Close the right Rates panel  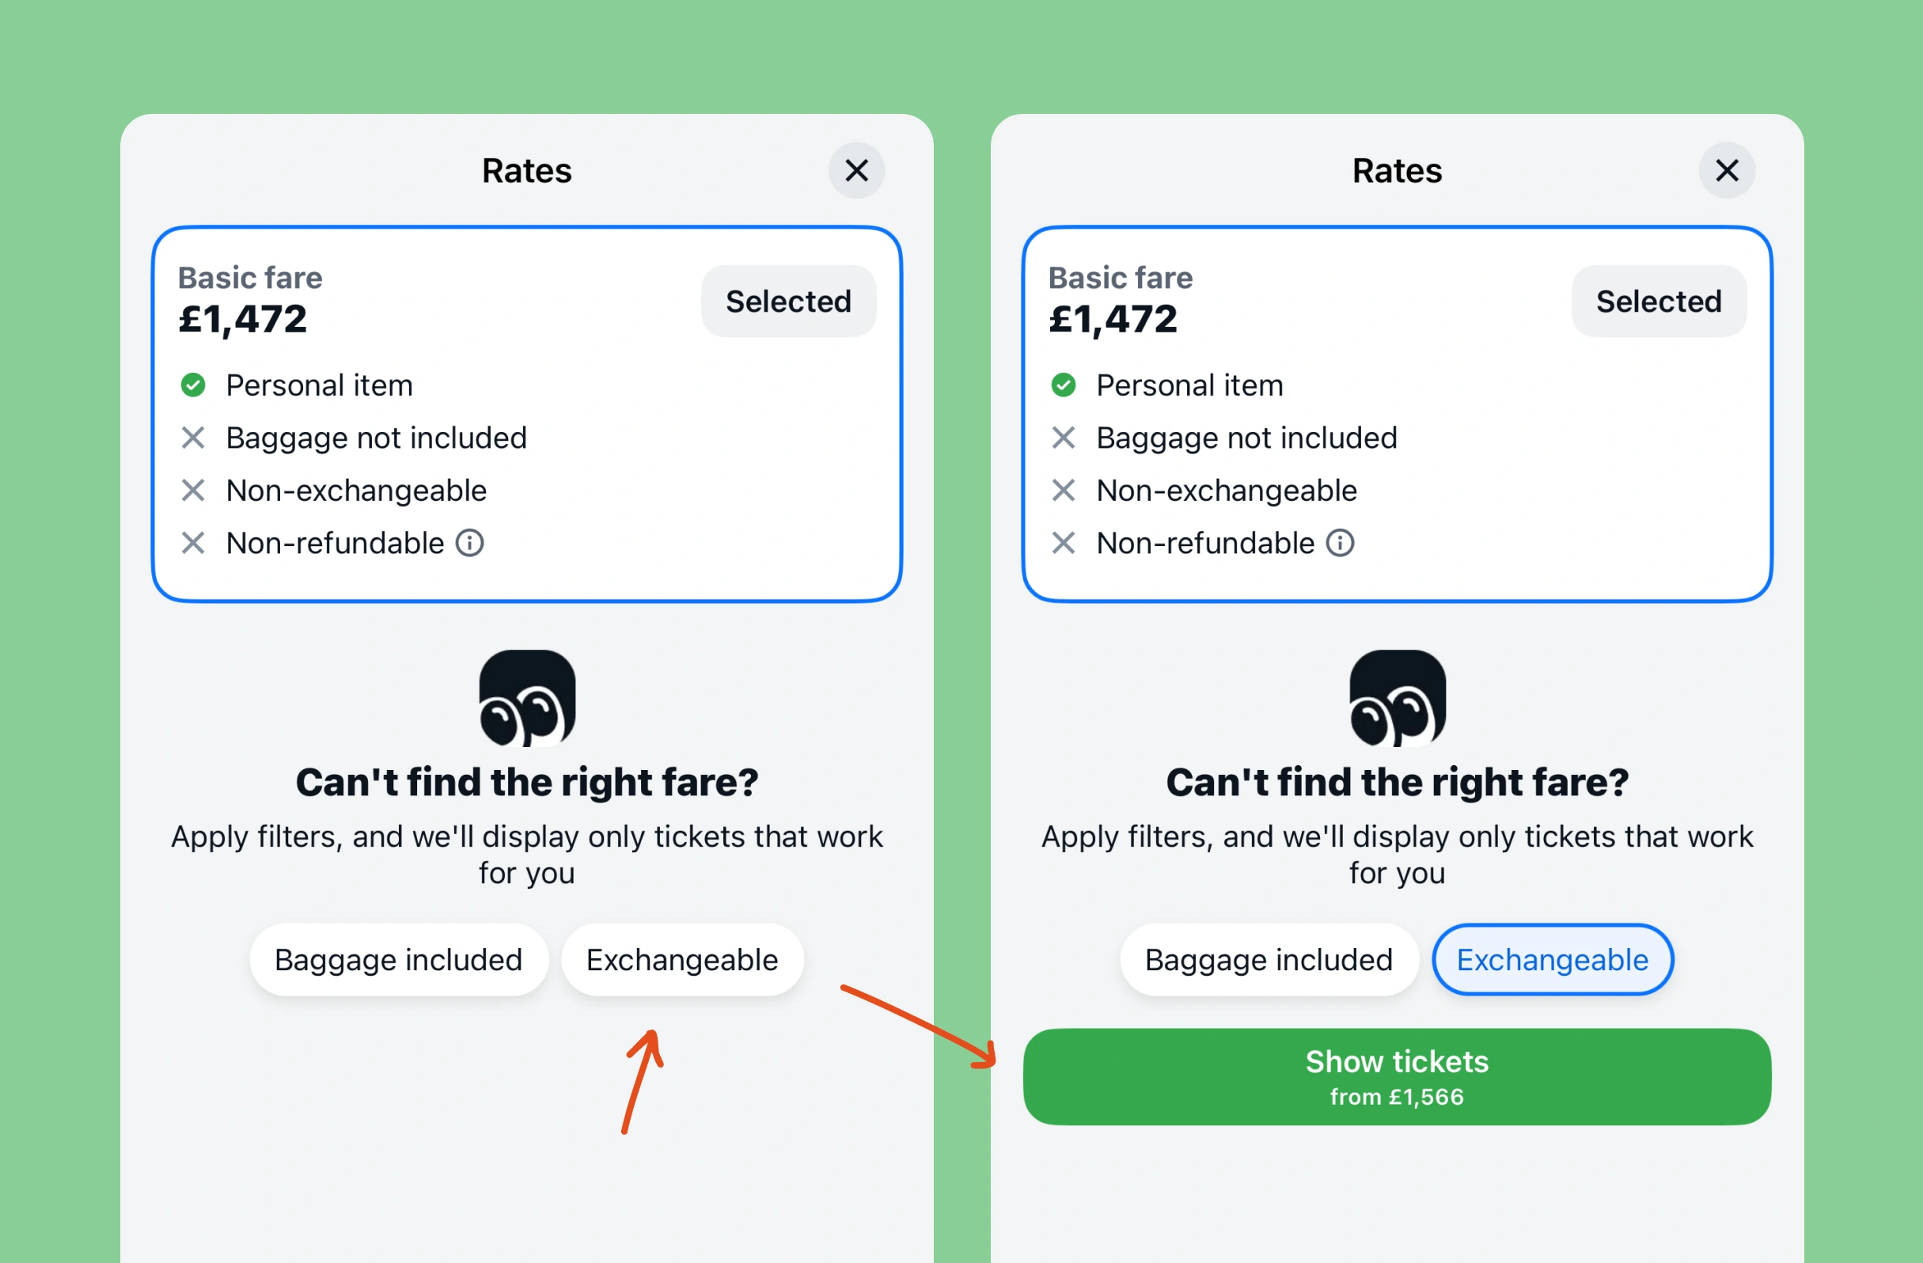click(x=1727, y=170)
